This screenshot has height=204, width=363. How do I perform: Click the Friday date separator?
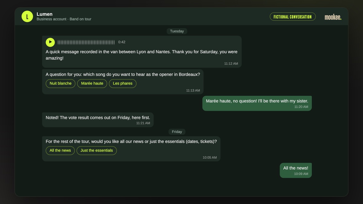pos(177,132)
